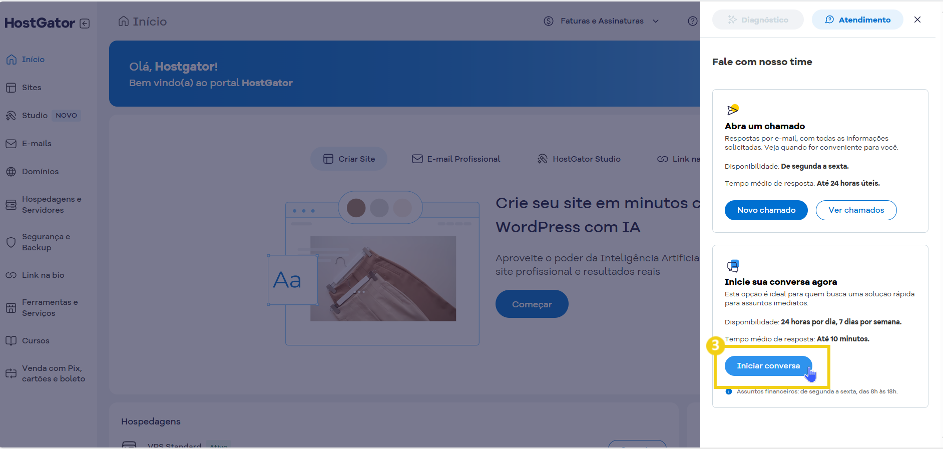943x449 pixels.
Task: Open Studio in the sidebar
Action: [35, 116]
